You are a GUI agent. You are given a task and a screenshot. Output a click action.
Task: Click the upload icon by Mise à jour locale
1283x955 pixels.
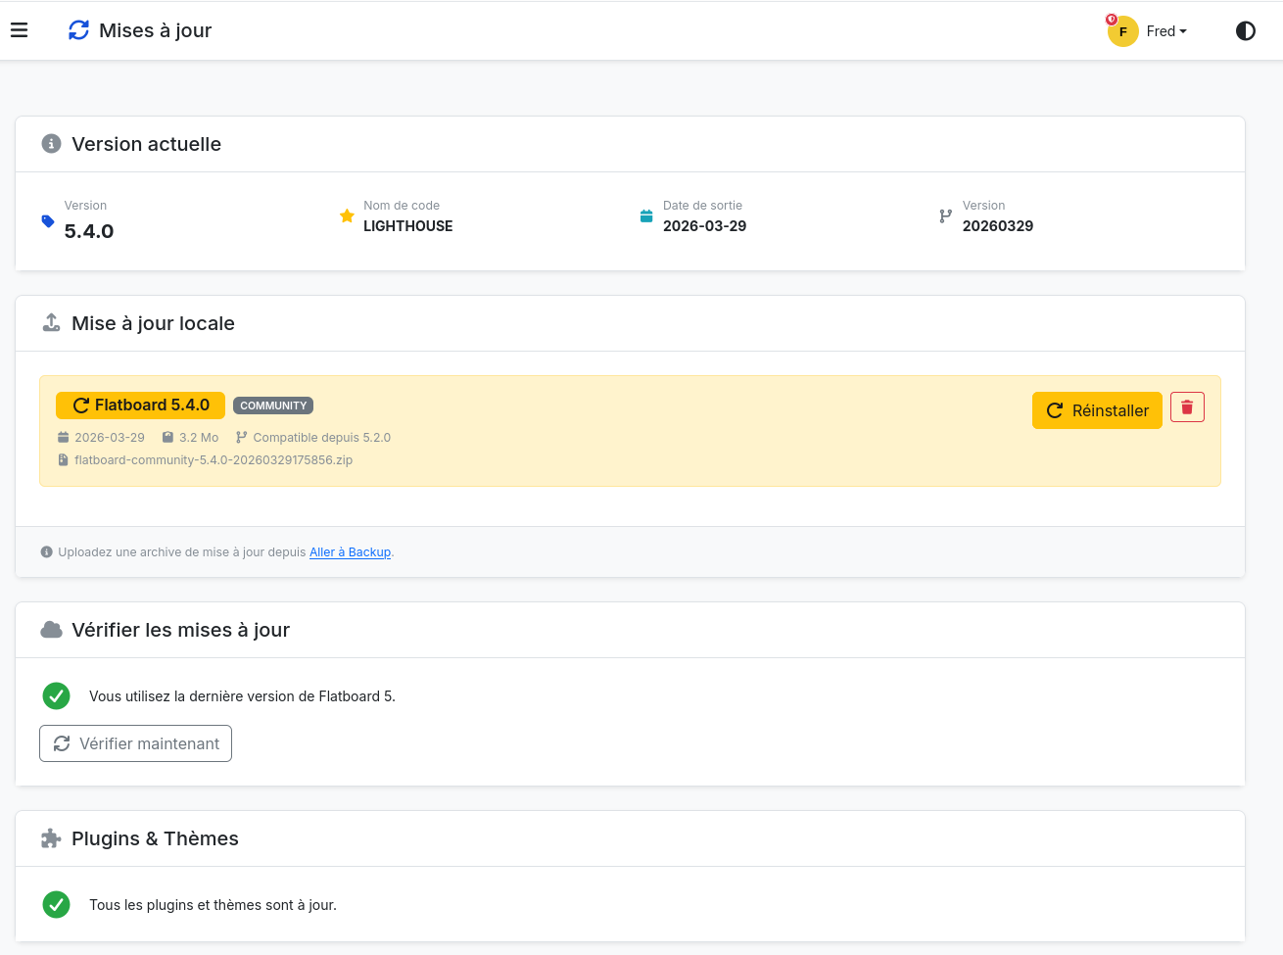tap(51, 323)
